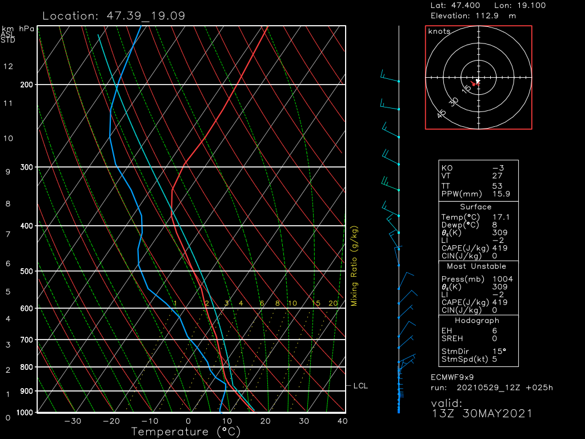Viewport: 585px width, 439px height.
Task: Click the LCL level marker
Action: (360, 386)
